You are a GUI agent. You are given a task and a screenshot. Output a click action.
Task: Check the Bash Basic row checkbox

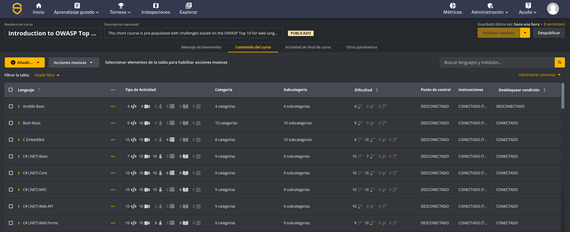coord(11,123)
